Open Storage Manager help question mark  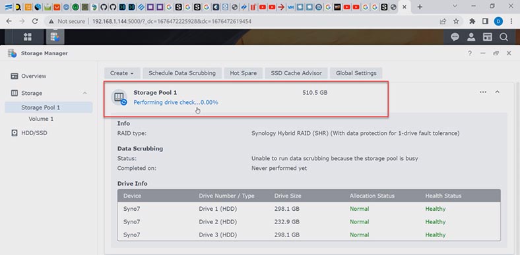coord(470,53)
